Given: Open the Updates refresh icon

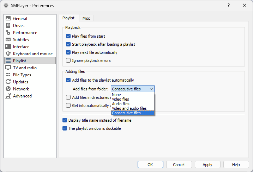Looking at the screenshot, I should (8, 82).
